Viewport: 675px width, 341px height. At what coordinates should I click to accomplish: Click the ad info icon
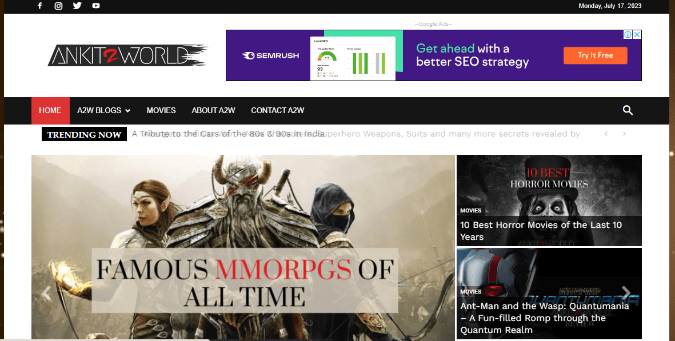(628, 34)
